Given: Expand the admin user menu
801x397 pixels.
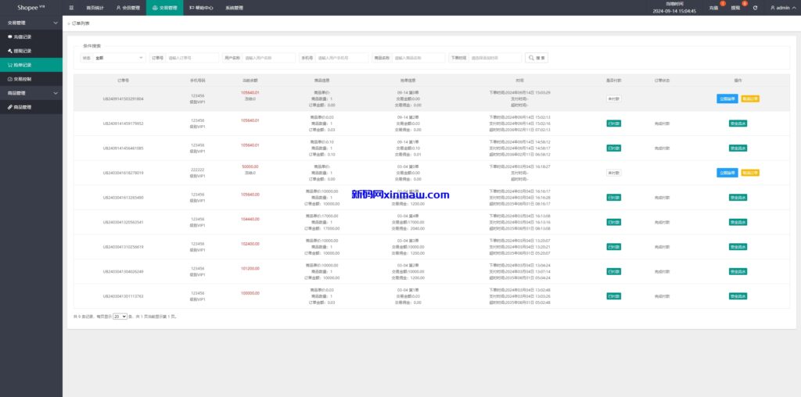Looking at the screenshot, I should click(782, 8).
